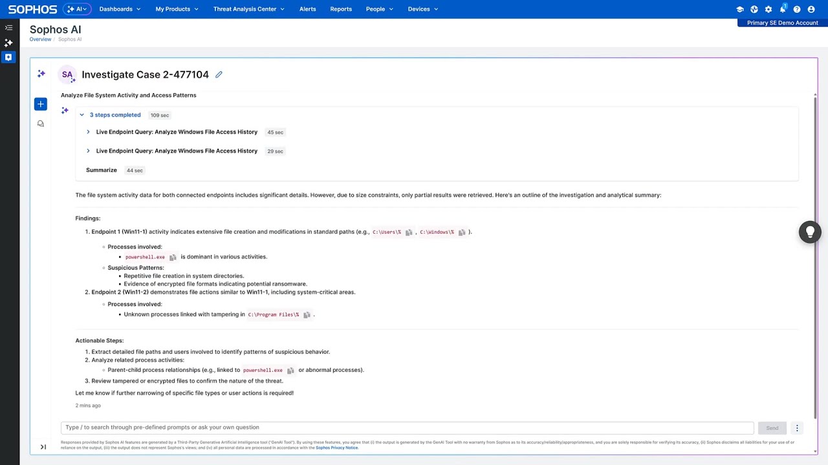Click the 'Findings:' heading
The image size is (828, 465).
(x=88, y=219)
